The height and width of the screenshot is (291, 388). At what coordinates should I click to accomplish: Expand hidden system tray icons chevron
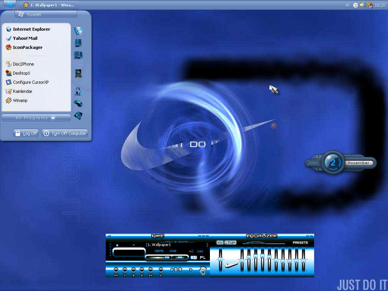coord(348,5)
